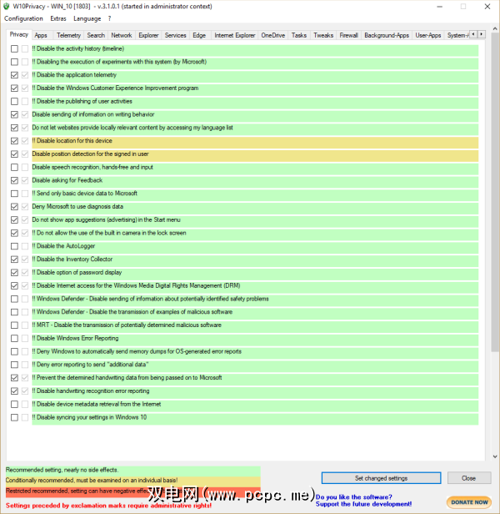This screenshot has width=500, height=514.
Task: Select 'Prevent the determined handwriting data' row
Action: [x=255, y=378]
